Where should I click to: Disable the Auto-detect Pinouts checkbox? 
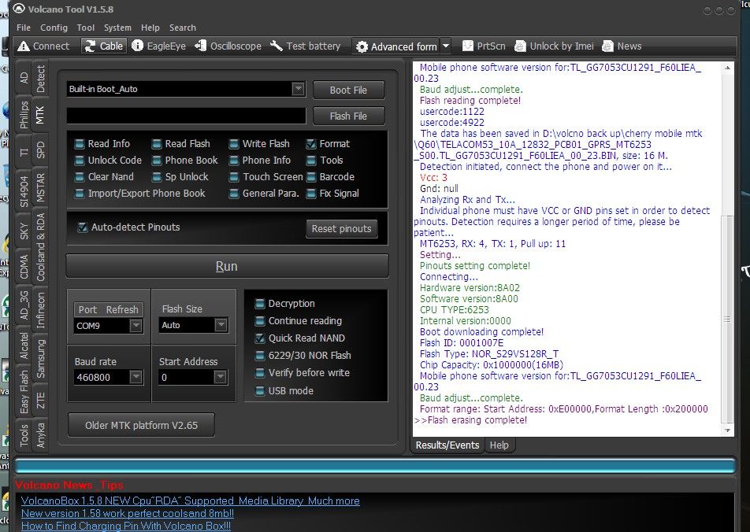point(83,227)
